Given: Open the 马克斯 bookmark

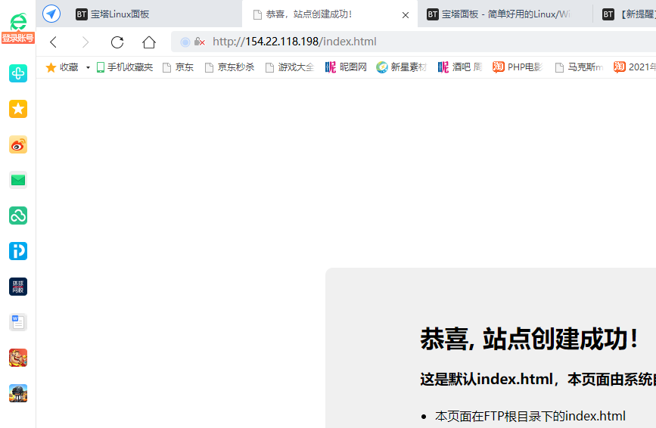Looking at the screenshot, I should tap(580, 67).
